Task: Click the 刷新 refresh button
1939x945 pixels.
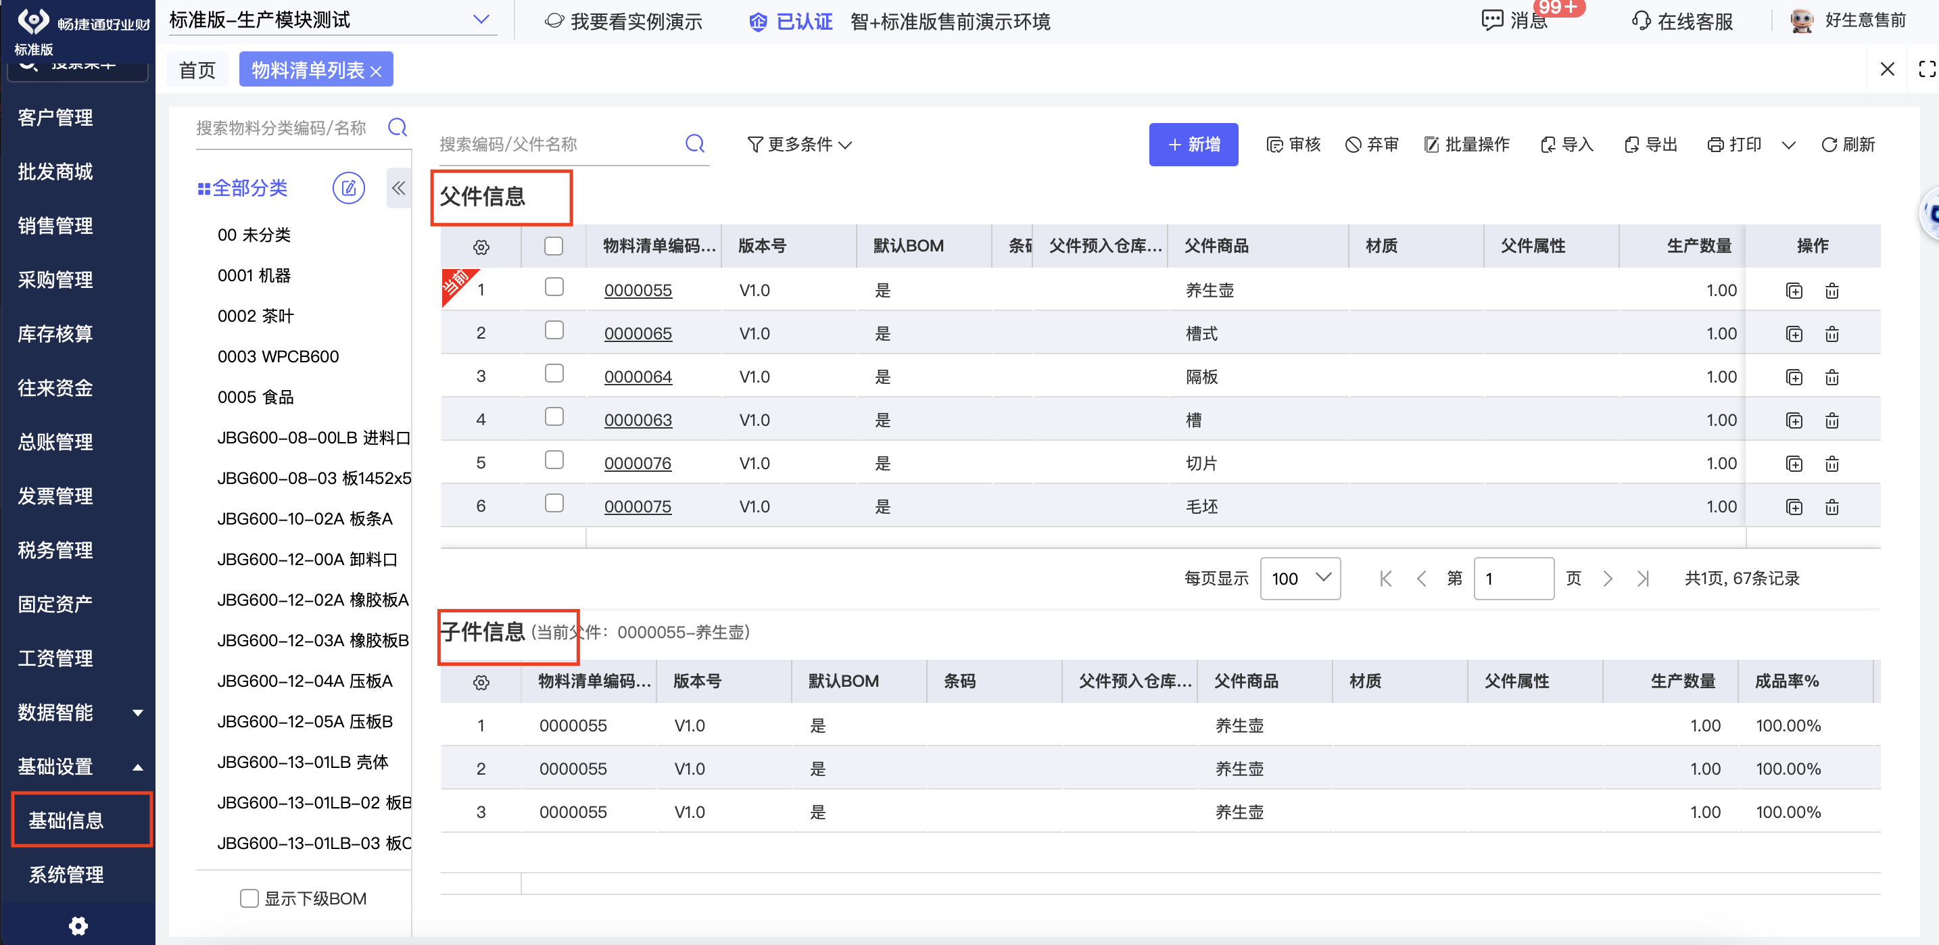Action: [1847, 144]
